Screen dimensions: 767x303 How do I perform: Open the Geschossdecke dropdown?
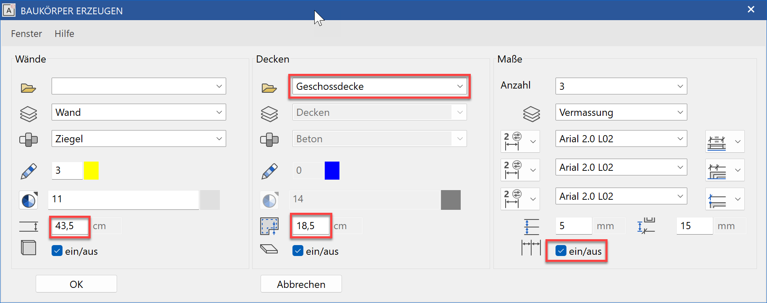[x=379, y=86]
